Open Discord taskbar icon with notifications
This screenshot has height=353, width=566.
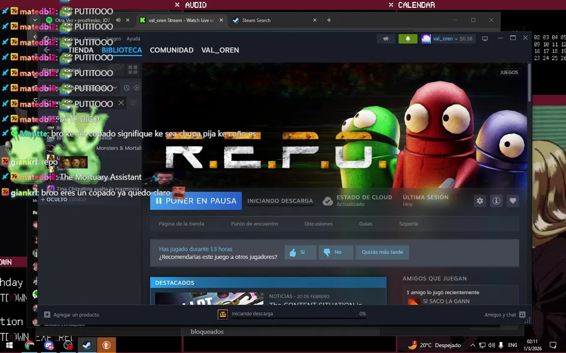[x=49, y=345]
